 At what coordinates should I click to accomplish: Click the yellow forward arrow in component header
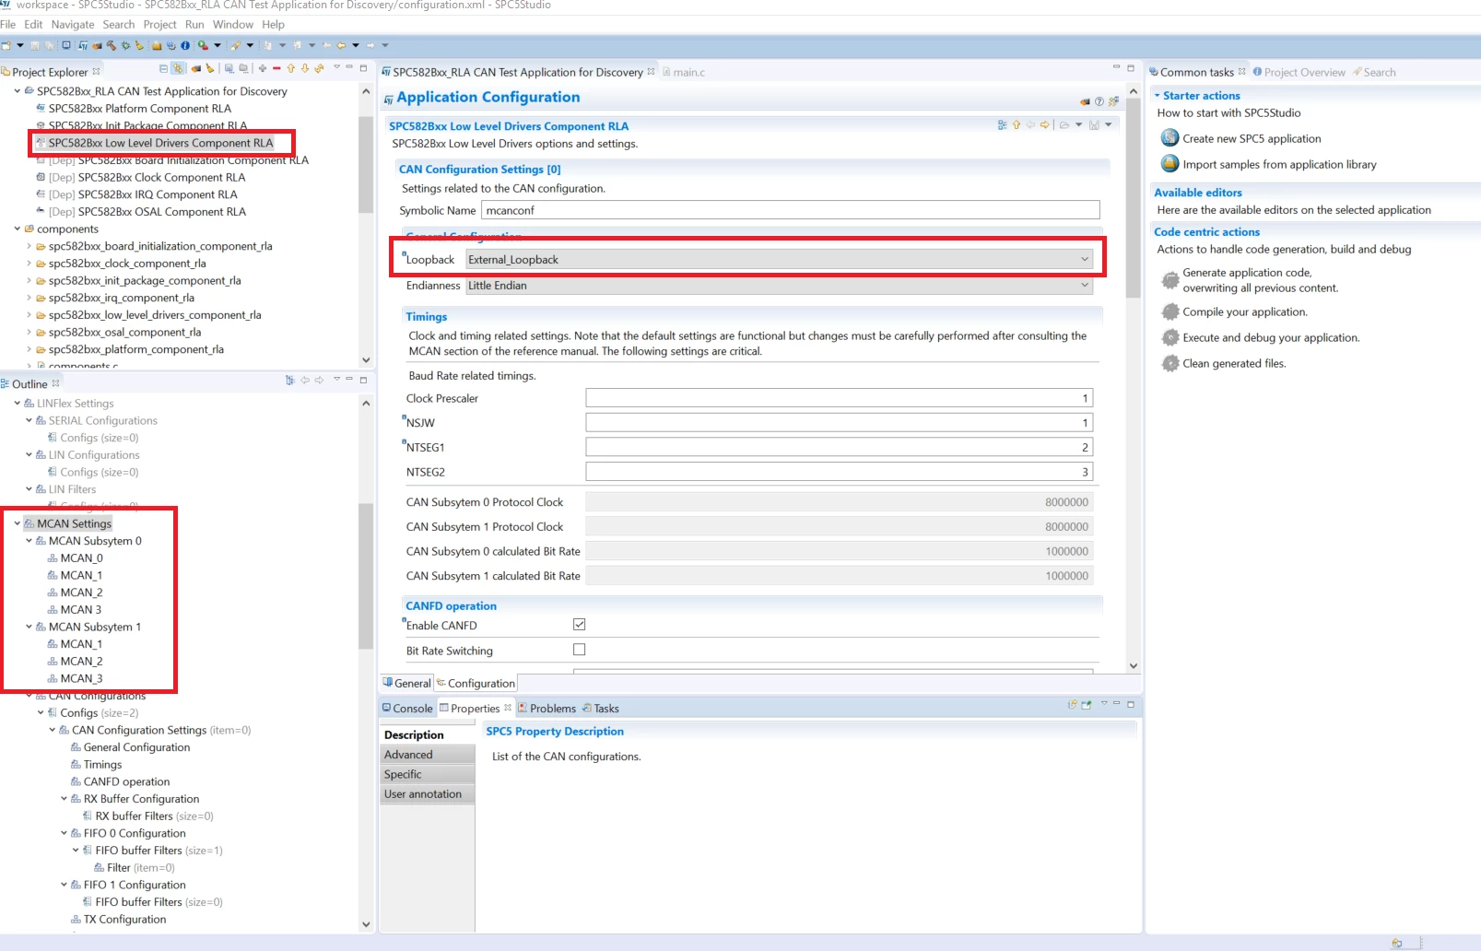1044,125
